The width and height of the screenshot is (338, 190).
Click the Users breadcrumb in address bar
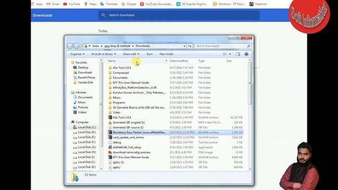point(96,46)
